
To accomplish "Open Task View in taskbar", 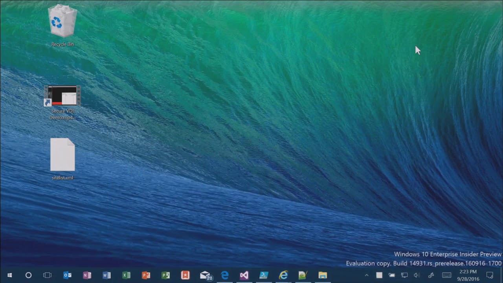I will pyautogui.click(x=47, y=275).
